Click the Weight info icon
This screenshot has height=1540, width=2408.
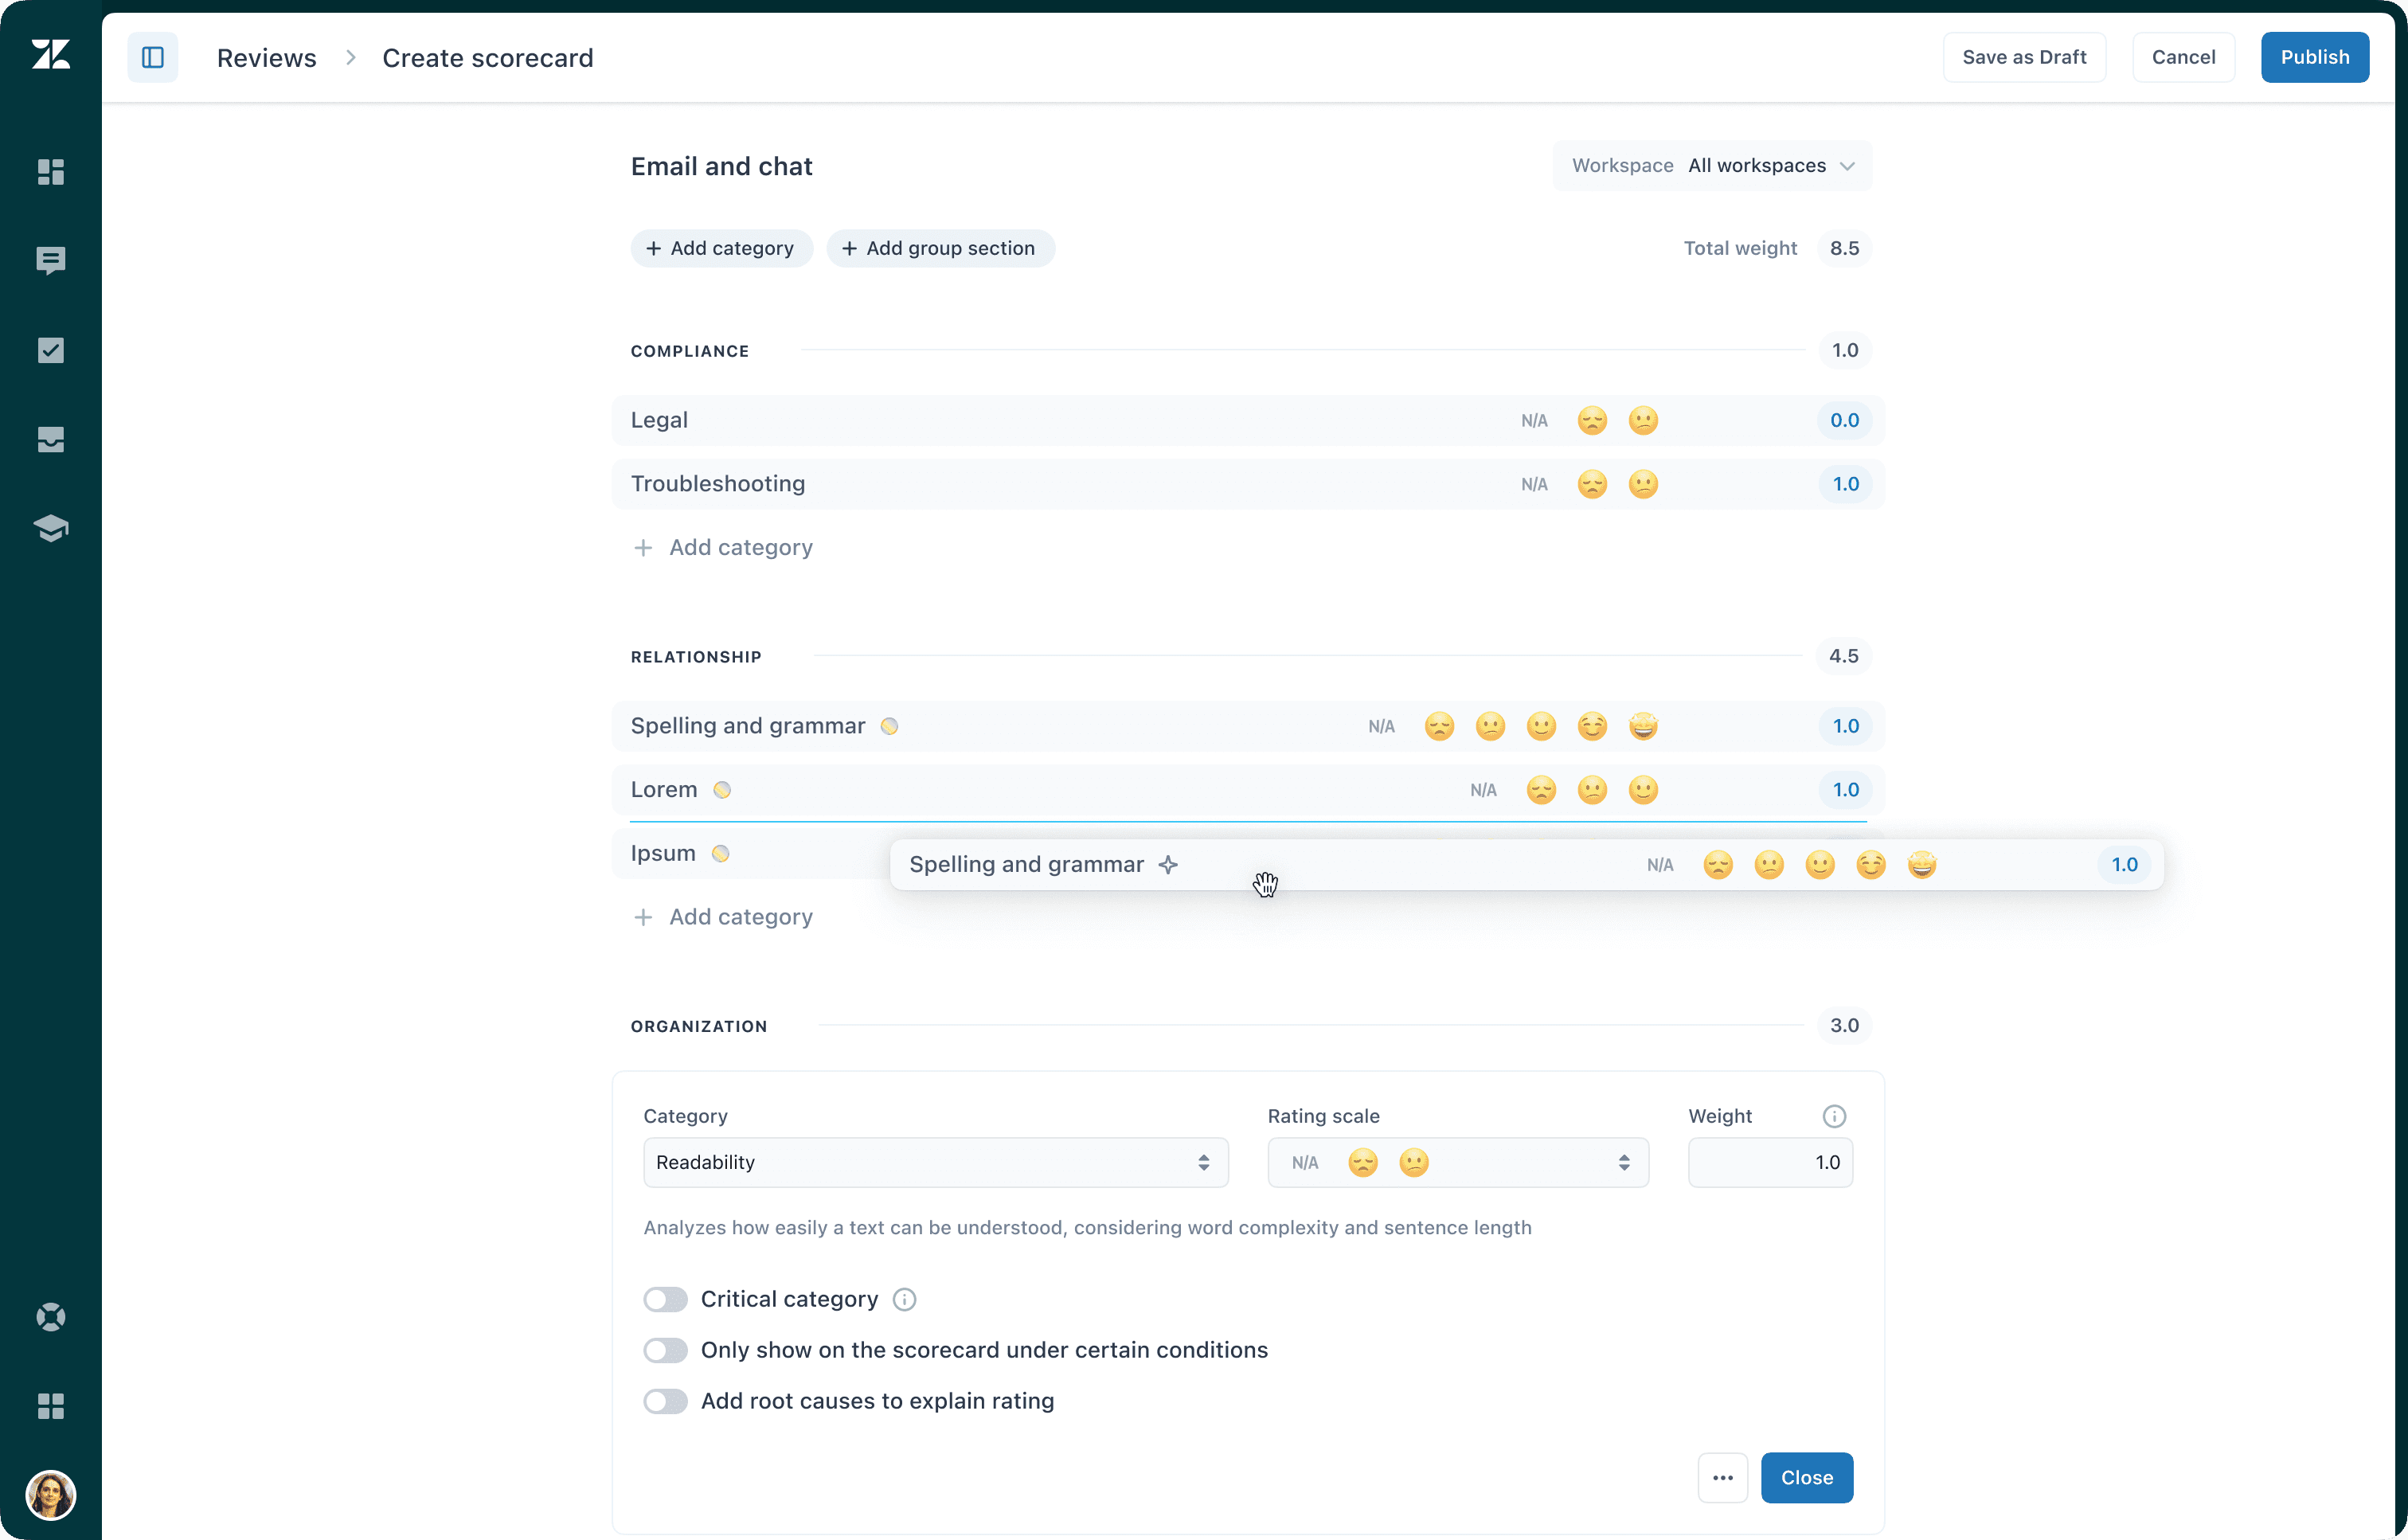1834,1116
